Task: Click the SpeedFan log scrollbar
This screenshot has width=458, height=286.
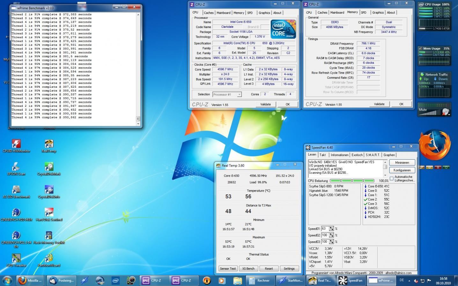Action: point(385,169)
